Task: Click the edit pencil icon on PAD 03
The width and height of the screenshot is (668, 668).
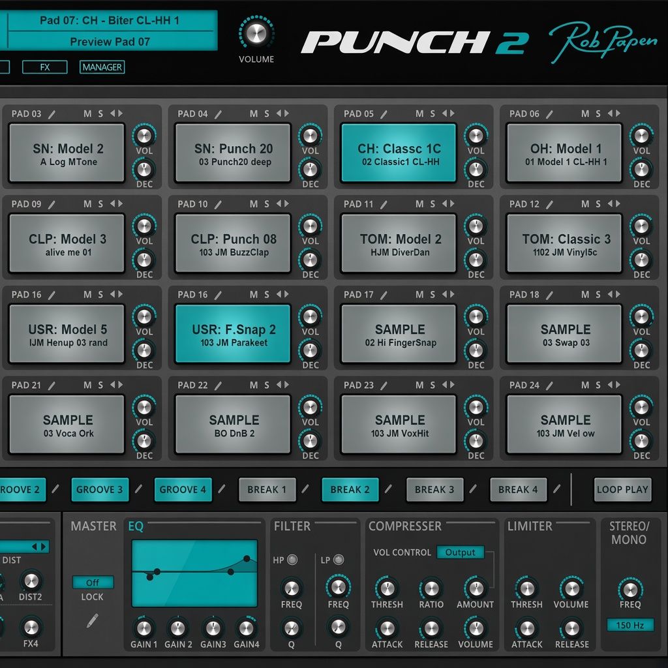Action: click(52, 114)
